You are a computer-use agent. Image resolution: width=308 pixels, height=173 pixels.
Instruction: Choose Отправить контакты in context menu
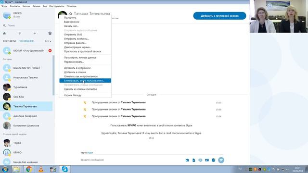tap(85, 38)
